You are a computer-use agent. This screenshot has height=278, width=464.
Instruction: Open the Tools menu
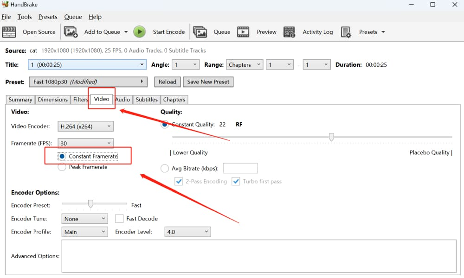(25, 17)
